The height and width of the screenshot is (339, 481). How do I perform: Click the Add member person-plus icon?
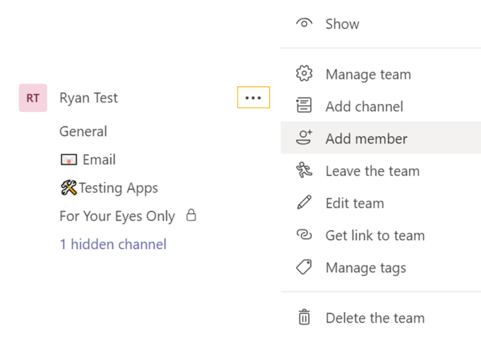coord(304,138)
